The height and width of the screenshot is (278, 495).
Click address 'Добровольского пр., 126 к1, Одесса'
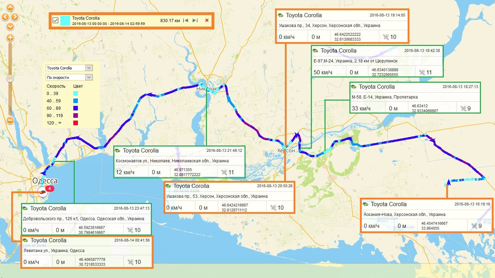pyautogui.click(x=83, y=219)
